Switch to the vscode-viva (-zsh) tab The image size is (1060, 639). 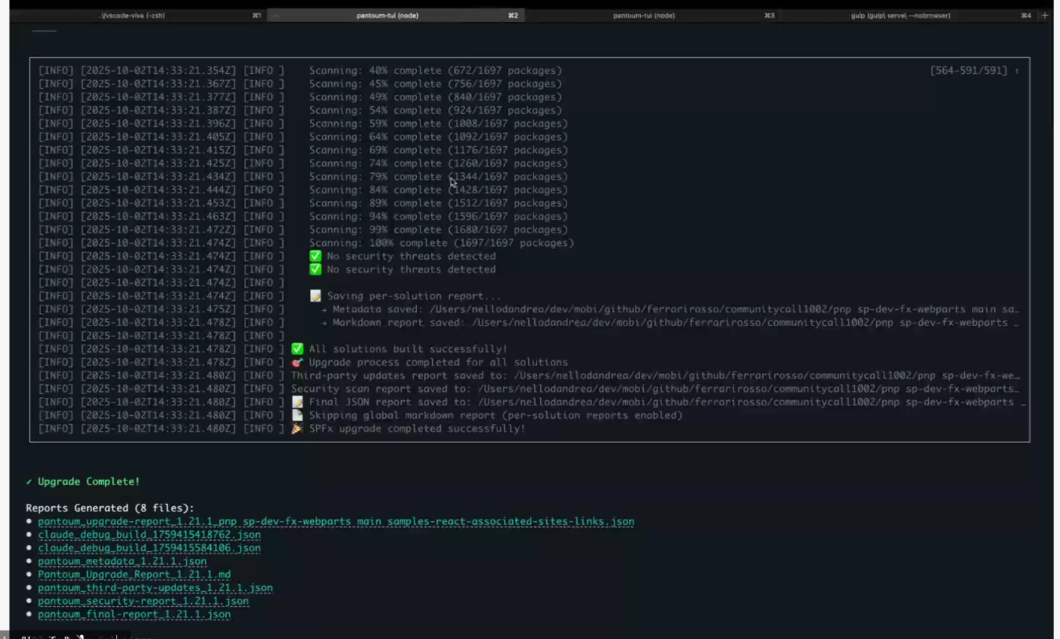(x=135, y=16)
